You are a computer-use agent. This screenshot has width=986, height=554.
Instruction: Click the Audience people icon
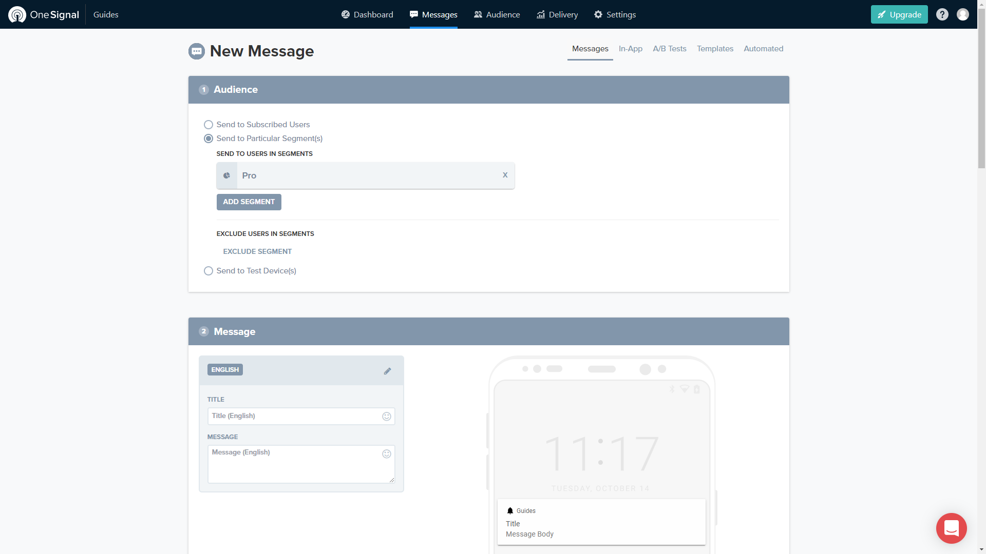[478, 14]
